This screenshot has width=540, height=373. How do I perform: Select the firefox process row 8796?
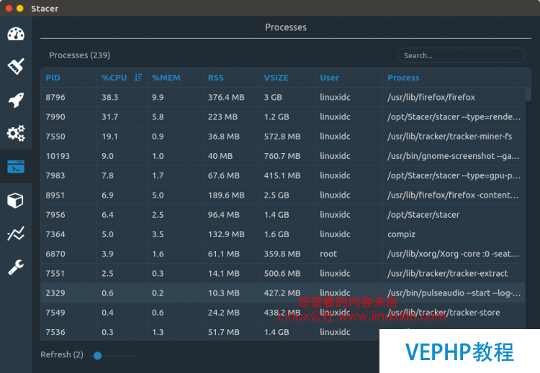coord(283,97)
